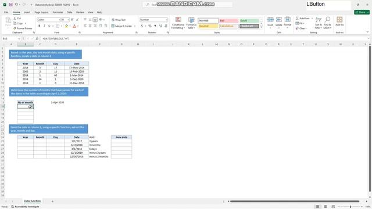Increase font size

click(x=72, y=20)
